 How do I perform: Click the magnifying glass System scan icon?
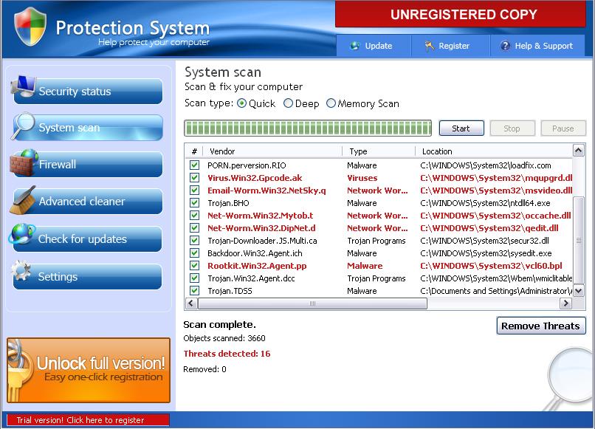(23, 126)
